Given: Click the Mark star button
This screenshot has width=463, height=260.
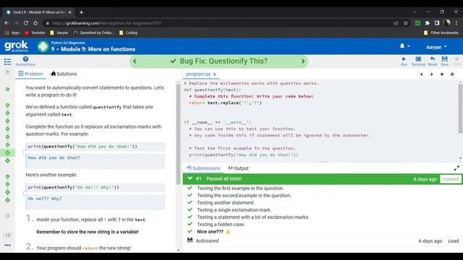Looking at the screenshot, I should click(456, 61).
